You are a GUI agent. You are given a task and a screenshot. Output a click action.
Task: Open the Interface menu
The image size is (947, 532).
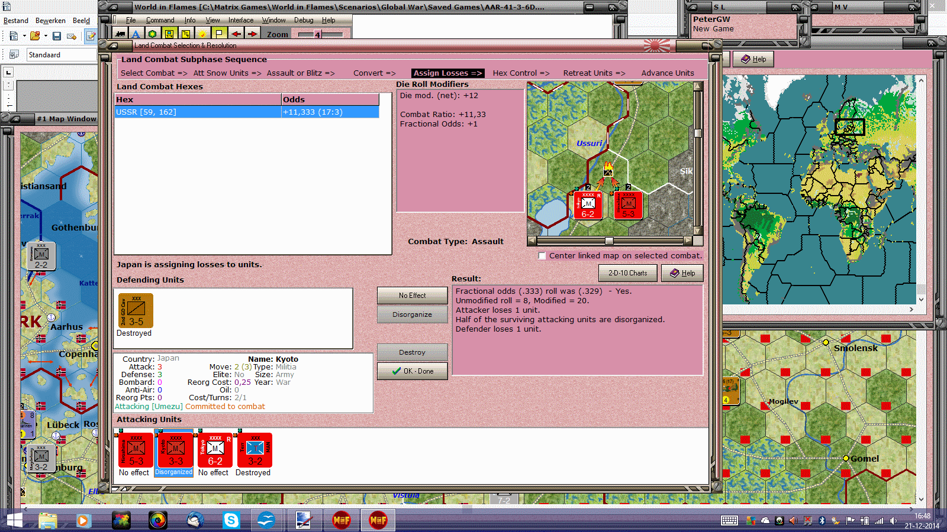point(241,20)
